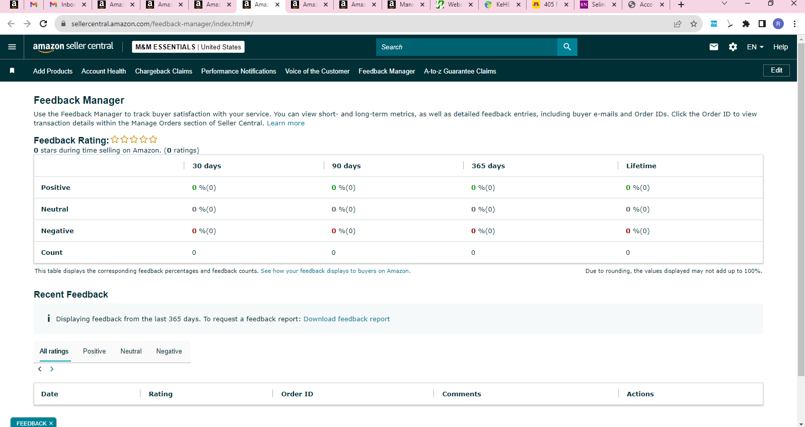Follow the Learn more link

pos(285,123)
